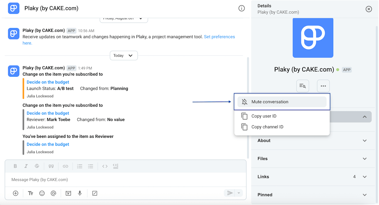The width and height of the screenshot is (379, 205).
Task: Open the emoji picker
Action: (x=42, y=193)
